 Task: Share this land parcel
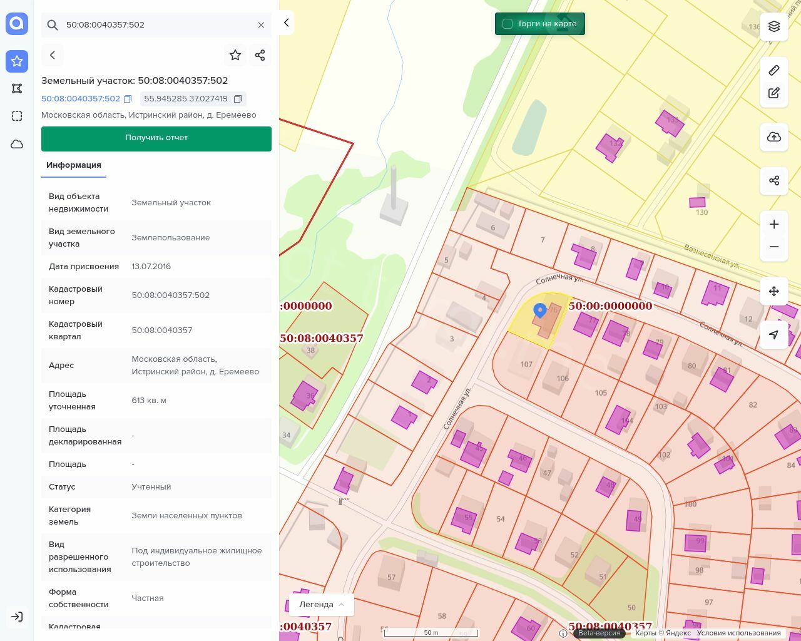point(260,55)
